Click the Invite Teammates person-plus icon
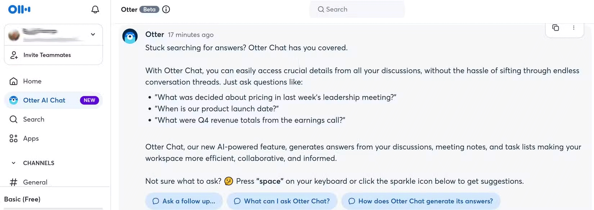The image size is (594, 210). 14,55
